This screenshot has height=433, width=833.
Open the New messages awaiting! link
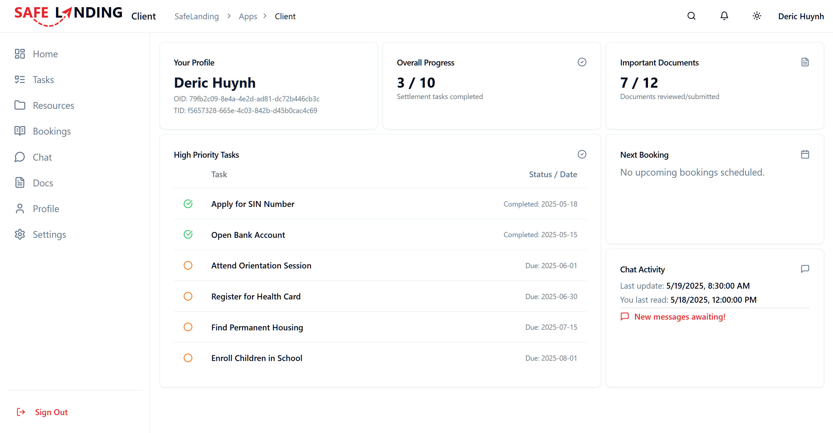(680, 317)
